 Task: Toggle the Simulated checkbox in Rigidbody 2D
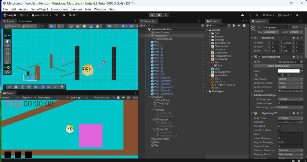(x=279, y=126)
